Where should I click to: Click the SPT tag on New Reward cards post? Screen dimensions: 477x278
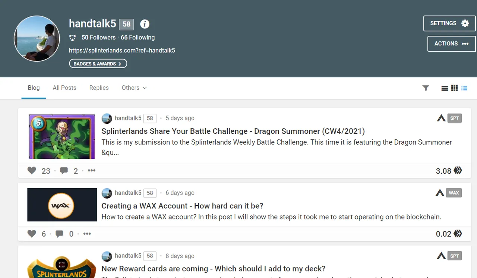pos(455,256)
